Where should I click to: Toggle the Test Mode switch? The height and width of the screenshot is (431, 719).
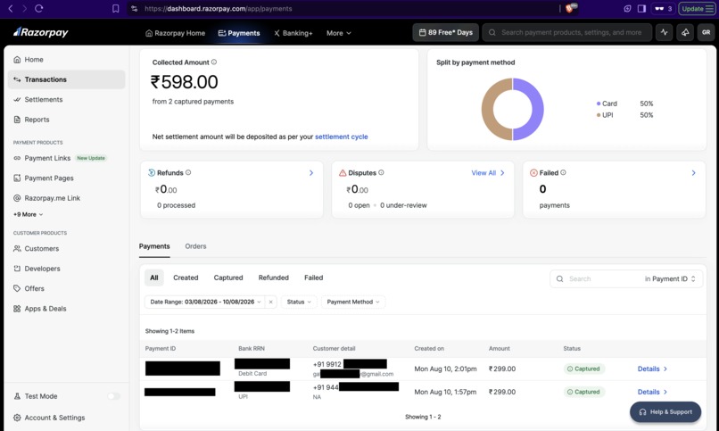[113, 396]
